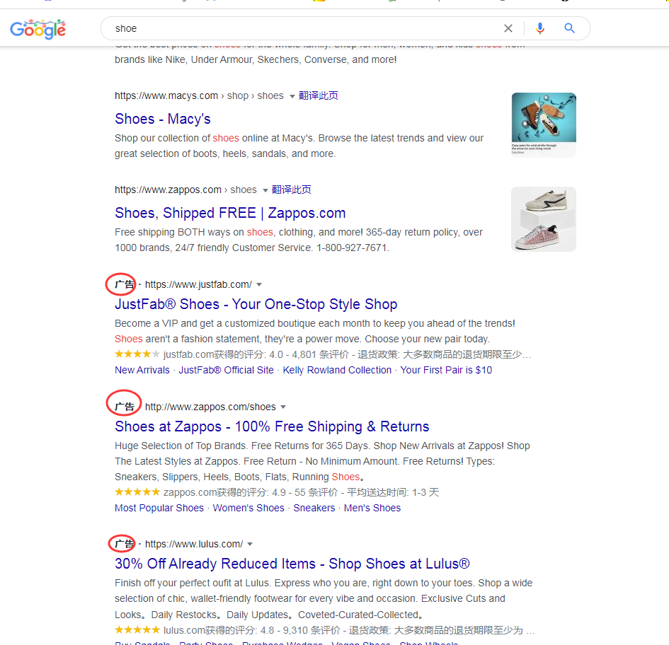Open dropdown arrow beside lulus.com ad URL
This screenshot has width=669, height=645.
[x=250, y=545]
